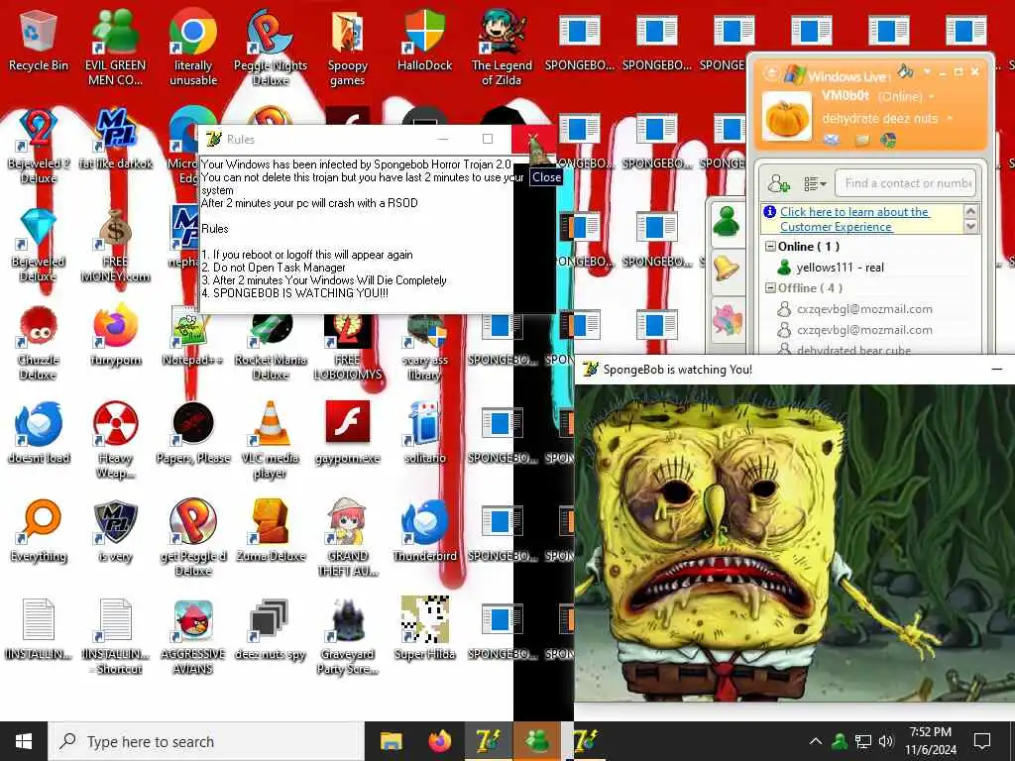Show the Messenger menu dropdown arrow
The width and height of the screenshot is (1015, 761).
[x=927, y=70]
